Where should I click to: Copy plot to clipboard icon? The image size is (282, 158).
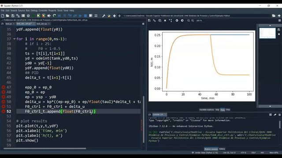click(160, 21)
